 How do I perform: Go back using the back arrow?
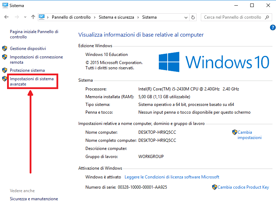point(6,17)
